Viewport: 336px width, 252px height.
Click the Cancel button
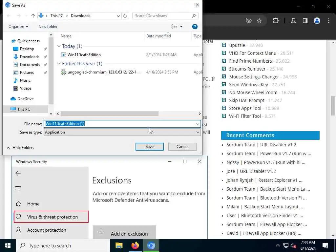(182, 147)
